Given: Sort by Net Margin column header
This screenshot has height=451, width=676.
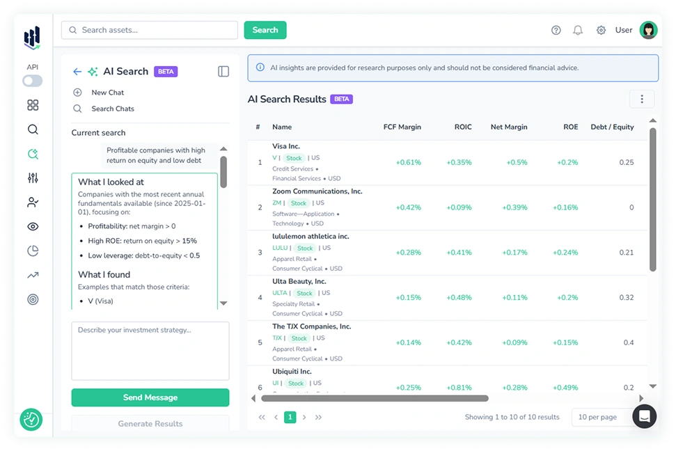Looking at the screenshot, I should (509, 127).
